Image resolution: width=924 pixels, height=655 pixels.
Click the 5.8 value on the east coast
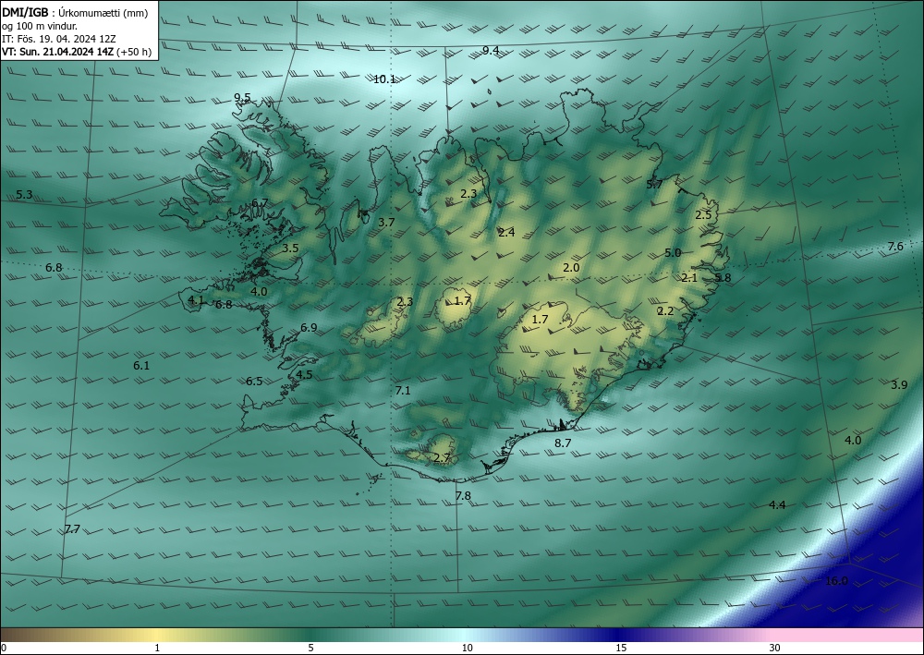point(723,277)
